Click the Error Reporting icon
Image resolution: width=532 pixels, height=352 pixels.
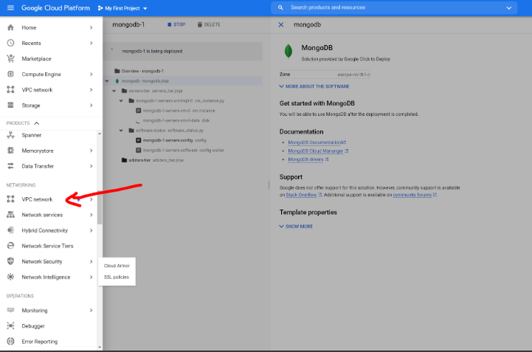(10, 342)
